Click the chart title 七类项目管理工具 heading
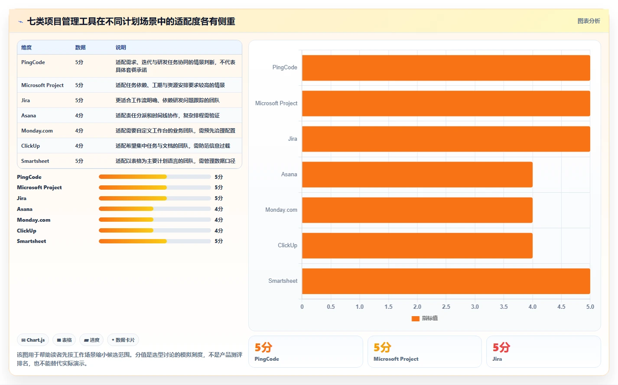Image resolution: width=618 pixels, height=385 pixels. coord(131,21)
